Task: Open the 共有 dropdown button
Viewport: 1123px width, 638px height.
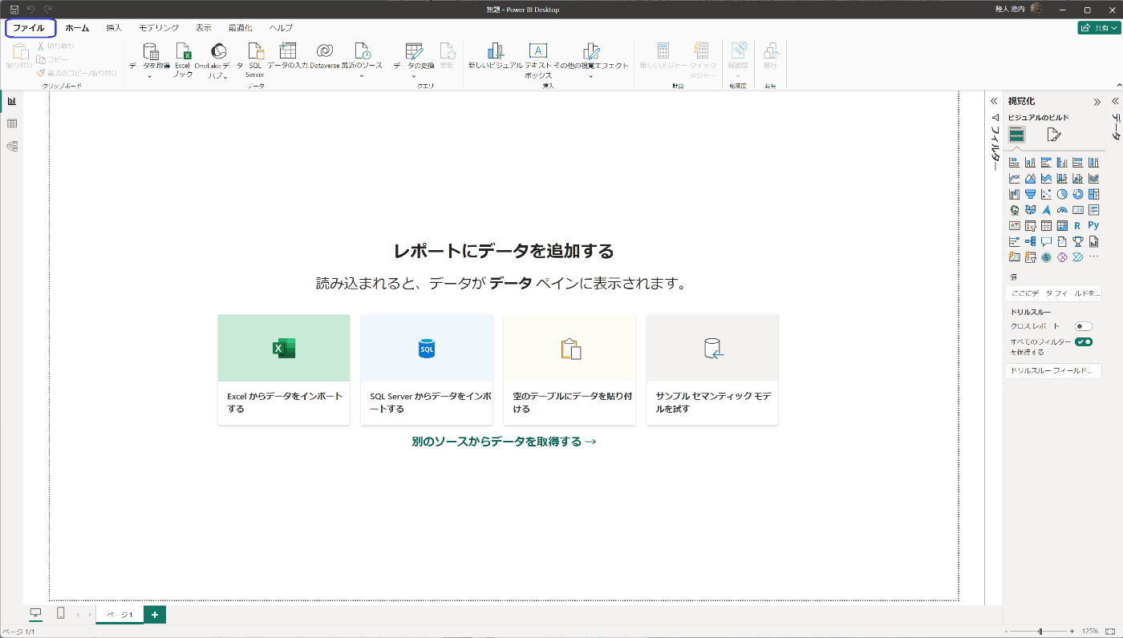Action: coord(1098,27)
